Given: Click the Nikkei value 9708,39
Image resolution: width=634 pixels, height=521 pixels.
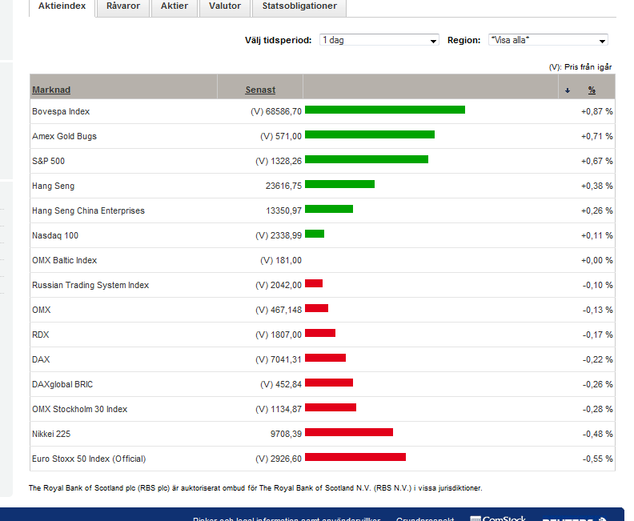Looking at the screenshot, I should 287,434.
